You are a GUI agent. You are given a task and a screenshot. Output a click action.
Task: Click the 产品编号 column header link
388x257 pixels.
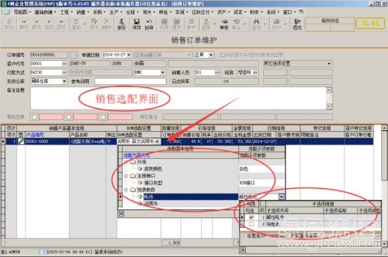(x=35, y=135)
